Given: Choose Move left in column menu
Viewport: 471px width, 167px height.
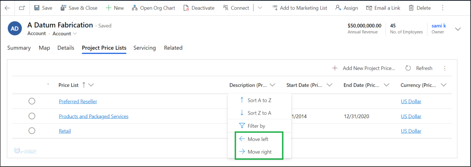Looking at the screenshot, I should point(259,139).
